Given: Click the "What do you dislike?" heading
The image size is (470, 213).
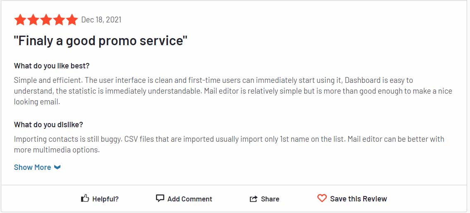Looking at the screenshot, I should click(48, 124).
